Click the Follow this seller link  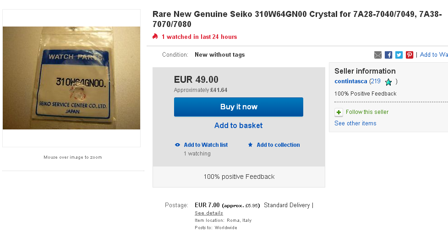[367, 112]
